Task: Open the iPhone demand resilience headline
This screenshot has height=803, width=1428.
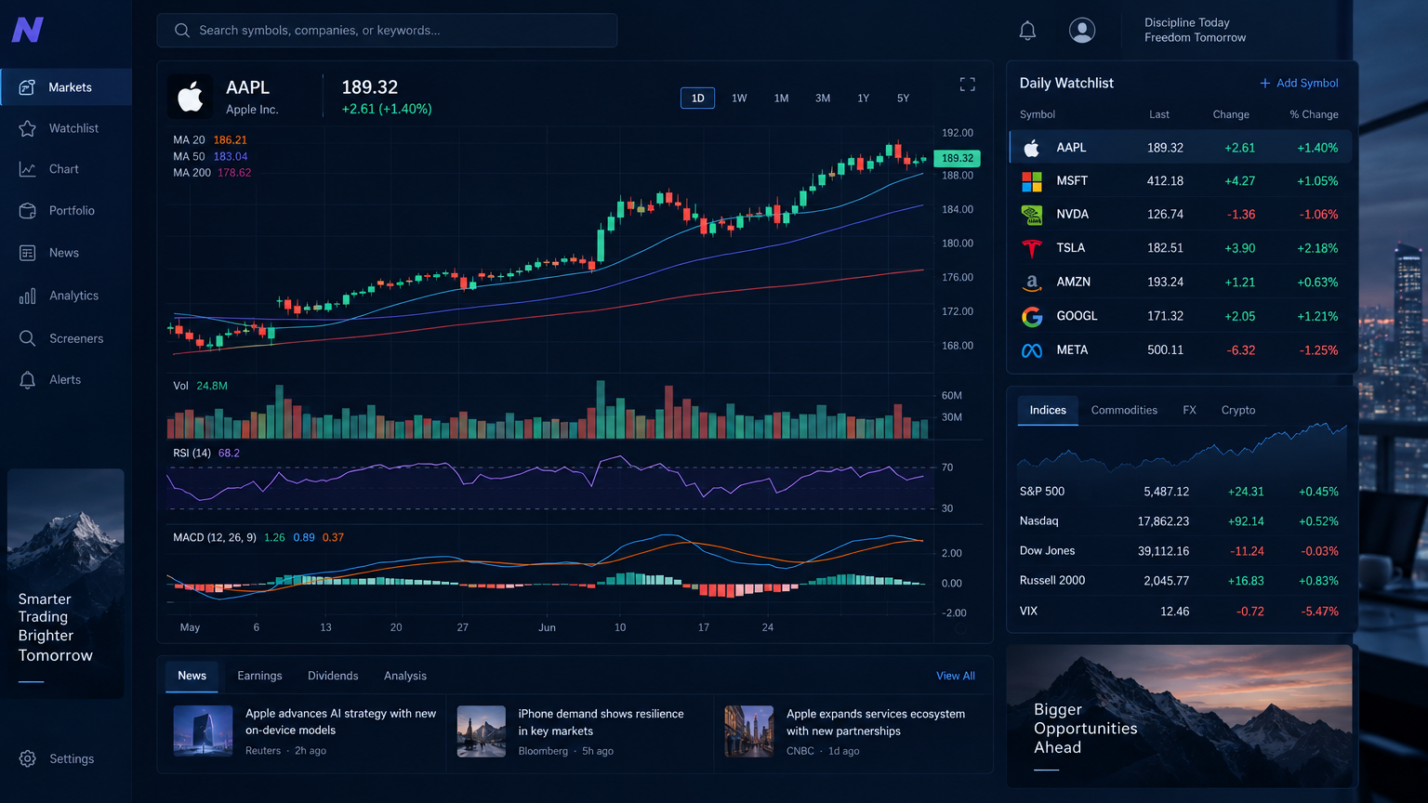Action: point(601,722)
